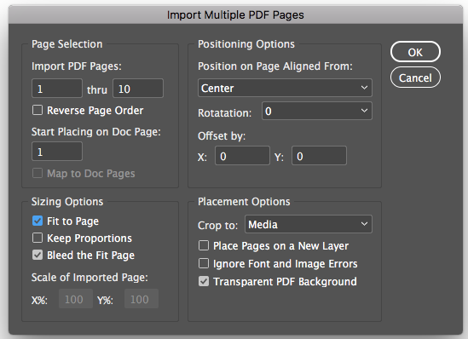Enable Reverse Page Order checkbox
The width and height of the screenshot is (468, 339).
(38, 110)
